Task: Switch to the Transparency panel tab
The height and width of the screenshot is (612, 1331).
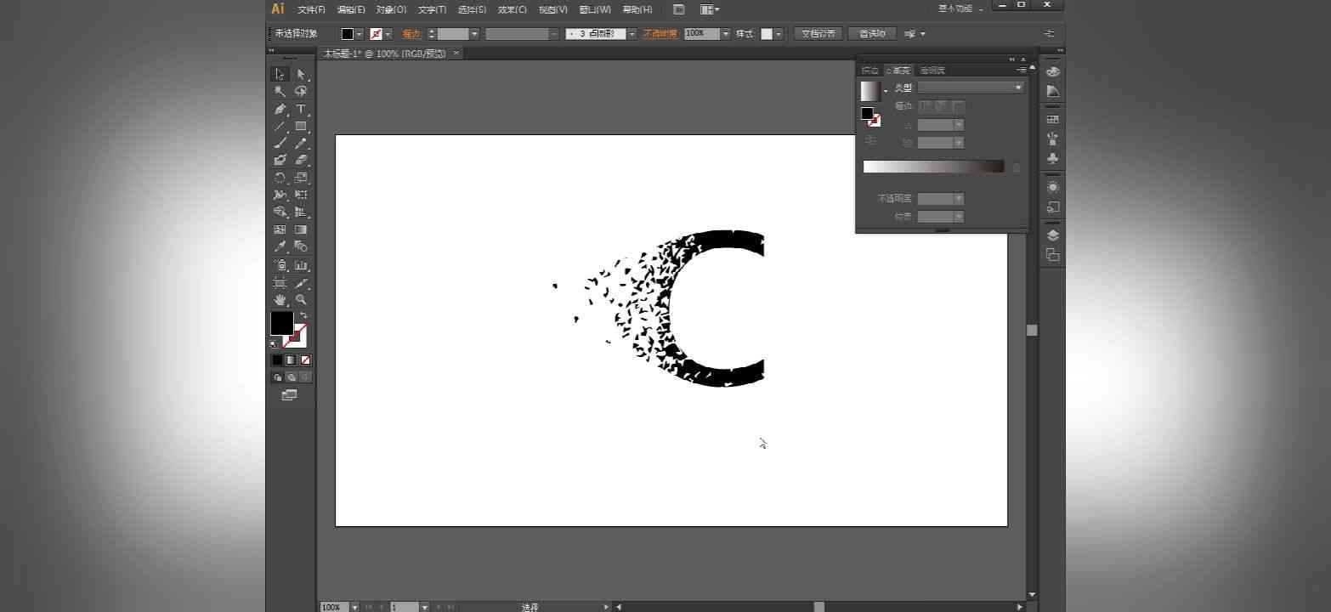Action: (x=932, y=71)
